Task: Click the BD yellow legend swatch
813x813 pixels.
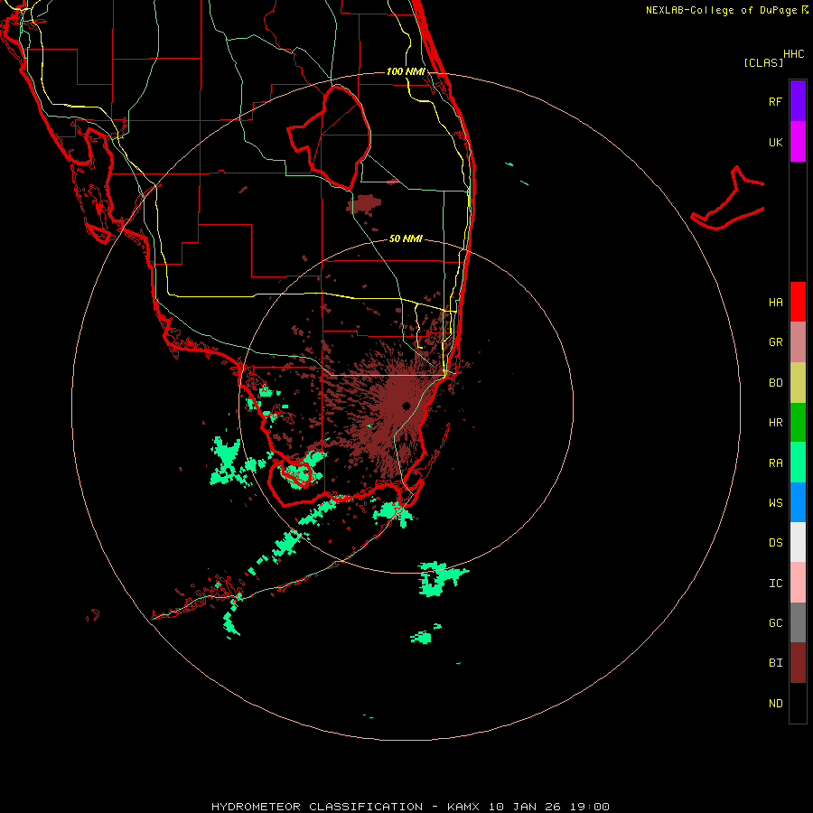Action: point(798,383)
